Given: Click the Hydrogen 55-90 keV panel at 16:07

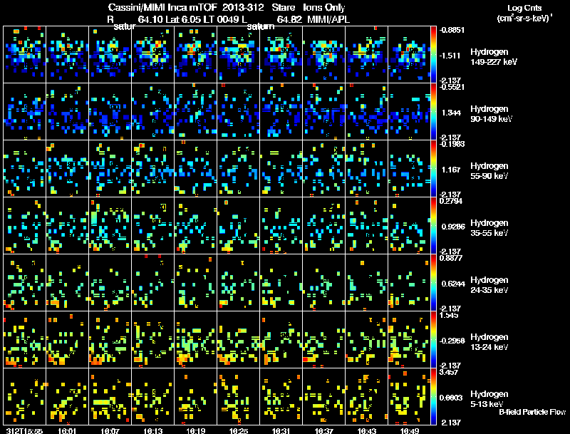Looking at the screenshot, I should pyautogui.click(x=110, y=169).
